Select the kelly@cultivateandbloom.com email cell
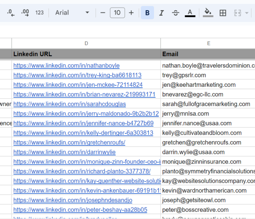255x219 pixels. click(x=208, y=133)
